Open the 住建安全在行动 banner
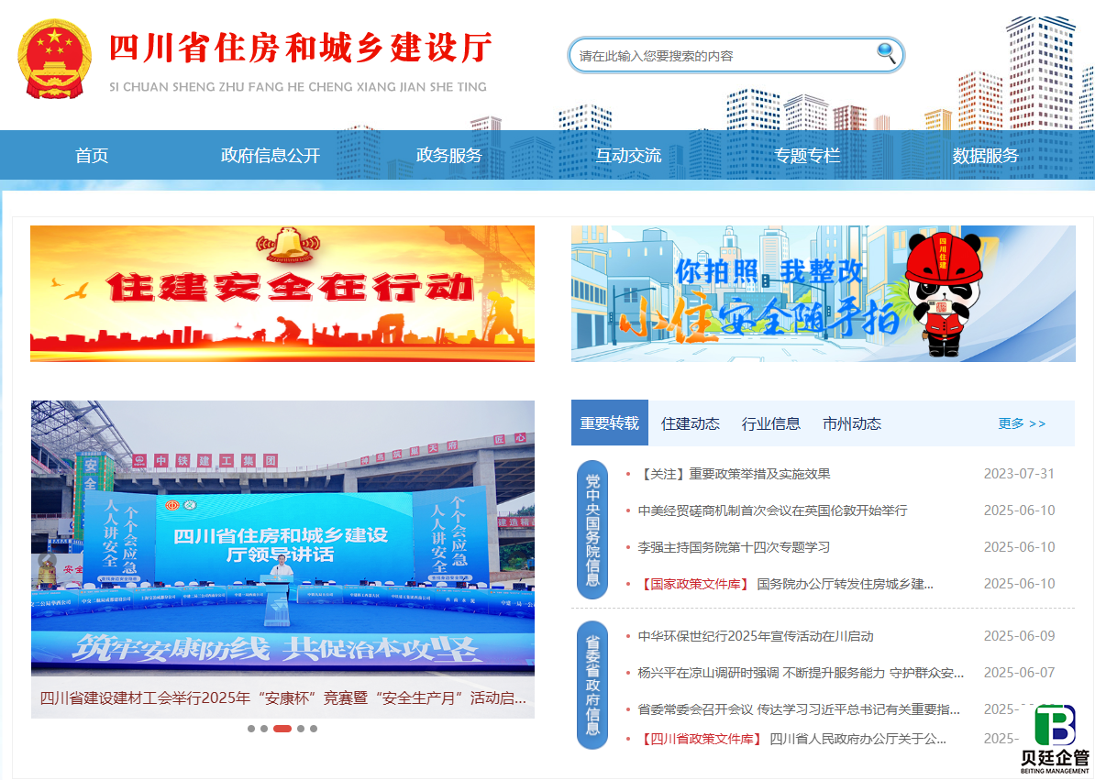This screenshot has height=780, width=1095. 282,292
